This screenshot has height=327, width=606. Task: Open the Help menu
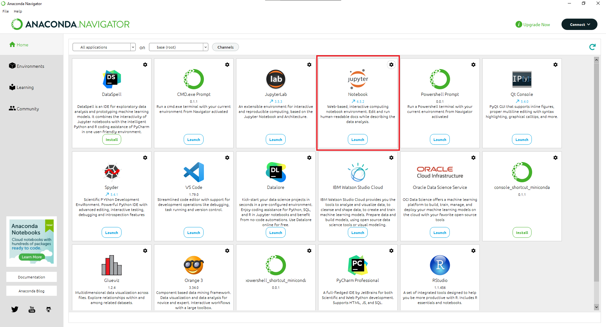coord(18,11)
